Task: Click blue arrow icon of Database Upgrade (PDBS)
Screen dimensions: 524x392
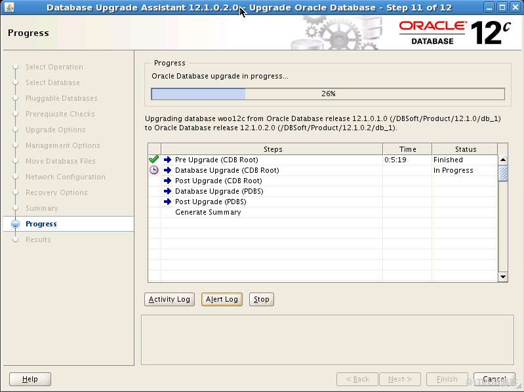Action: click(167, 191)
